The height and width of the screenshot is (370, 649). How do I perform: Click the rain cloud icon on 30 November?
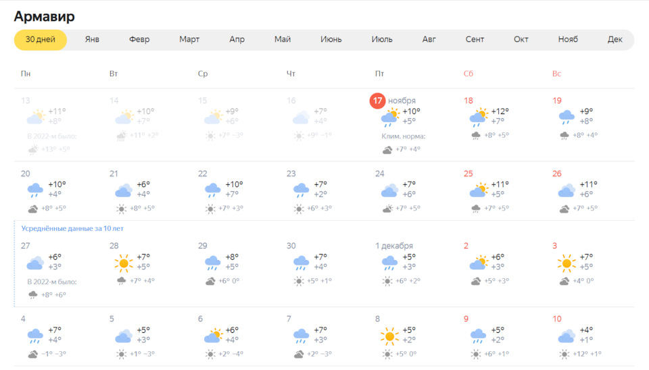click(x=301, y=263)
